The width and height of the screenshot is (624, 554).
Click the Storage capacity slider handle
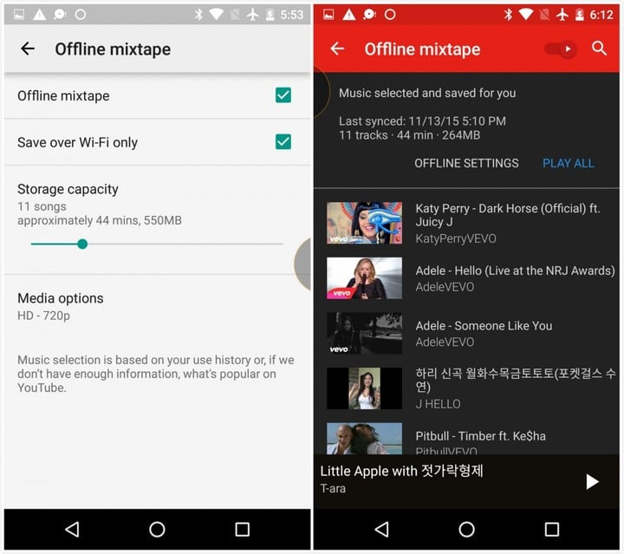point(82,244)
